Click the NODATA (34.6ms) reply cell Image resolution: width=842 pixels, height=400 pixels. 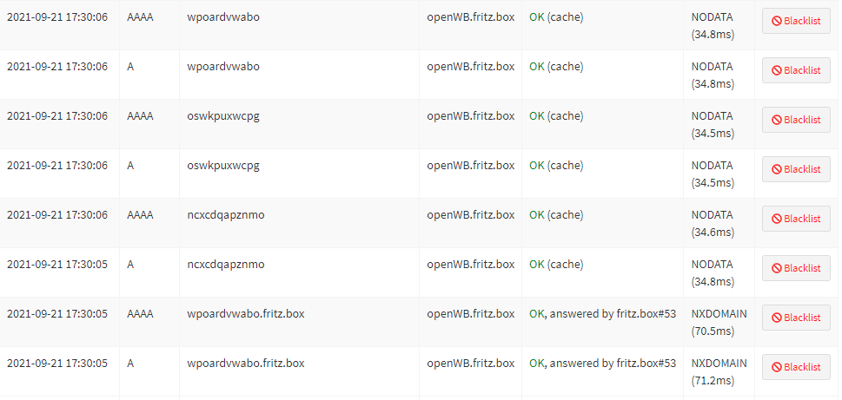pyautogui.click(x=713, y=222)
